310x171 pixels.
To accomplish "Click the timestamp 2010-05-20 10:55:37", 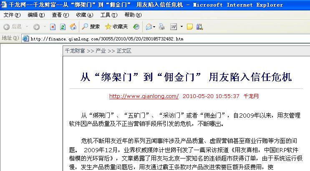I will tap(211, 96).
